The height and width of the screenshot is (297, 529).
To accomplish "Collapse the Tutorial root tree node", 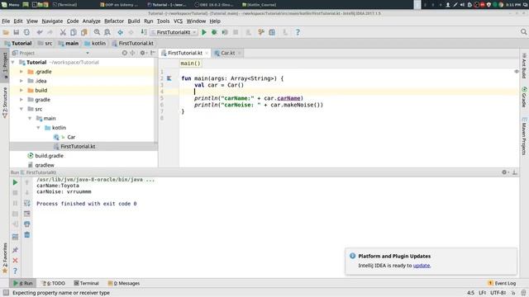I will (x=13, y=63).
